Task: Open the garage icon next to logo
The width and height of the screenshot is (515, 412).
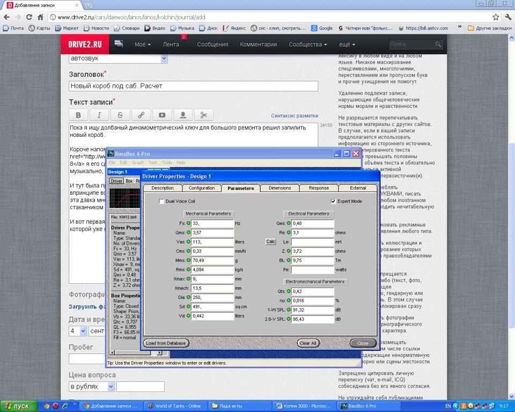Action: [x=118, y=44]
